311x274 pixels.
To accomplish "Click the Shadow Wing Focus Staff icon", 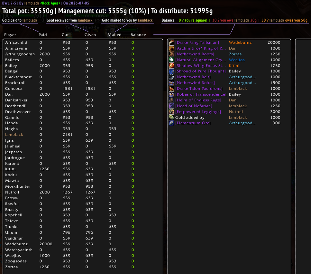I will [x=171, y=66].
